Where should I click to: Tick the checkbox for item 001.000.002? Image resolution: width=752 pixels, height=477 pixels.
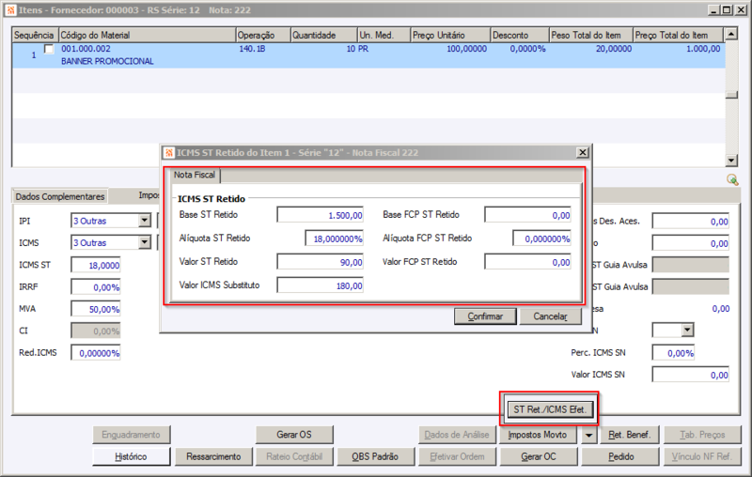tap(49, 49)
